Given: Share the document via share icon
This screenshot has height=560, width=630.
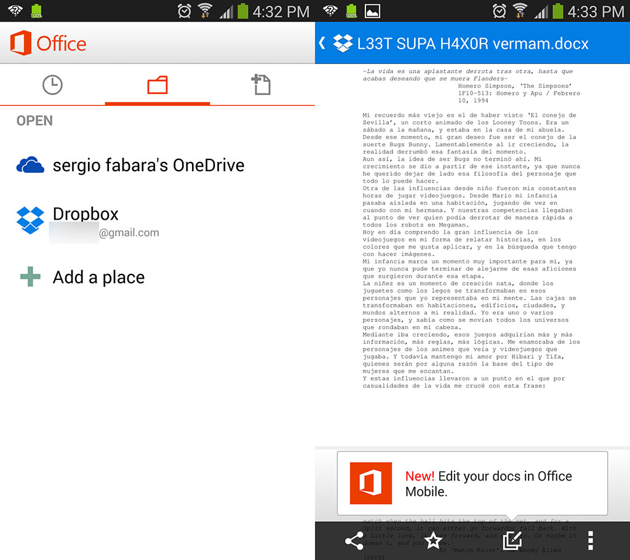Looking at the screenshot, I should [354, 541].
